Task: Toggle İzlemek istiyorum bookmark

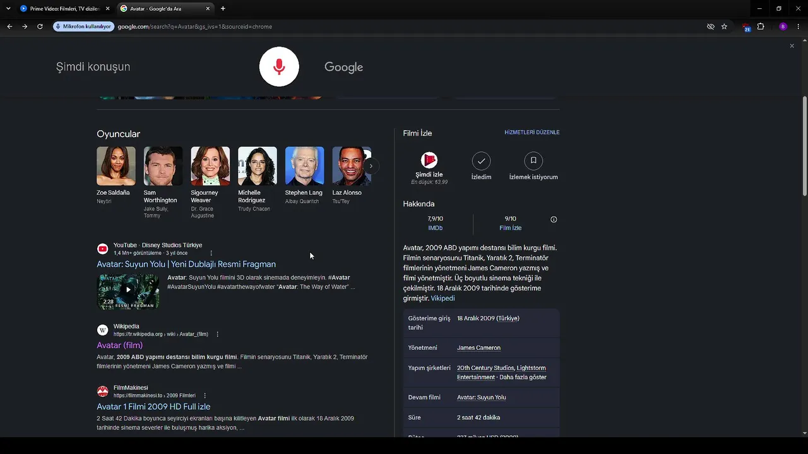Action: pyautogui.click(x=533, y=161)
